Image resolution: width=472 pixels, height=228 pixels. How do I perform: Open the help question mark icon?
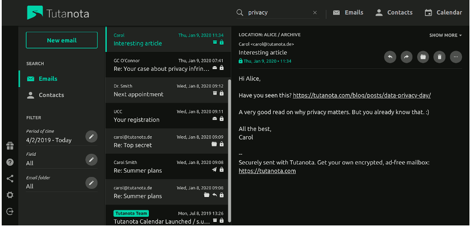[x=10, y=162]
